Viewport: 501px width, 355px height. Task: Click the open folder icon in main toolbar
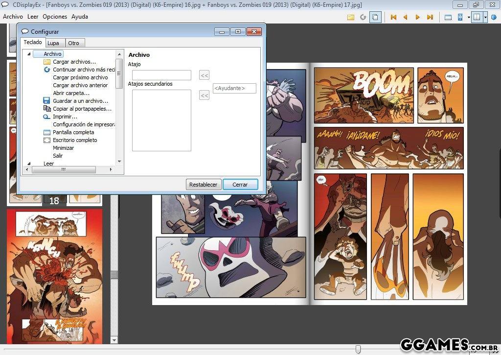click(x=351, y=17)
